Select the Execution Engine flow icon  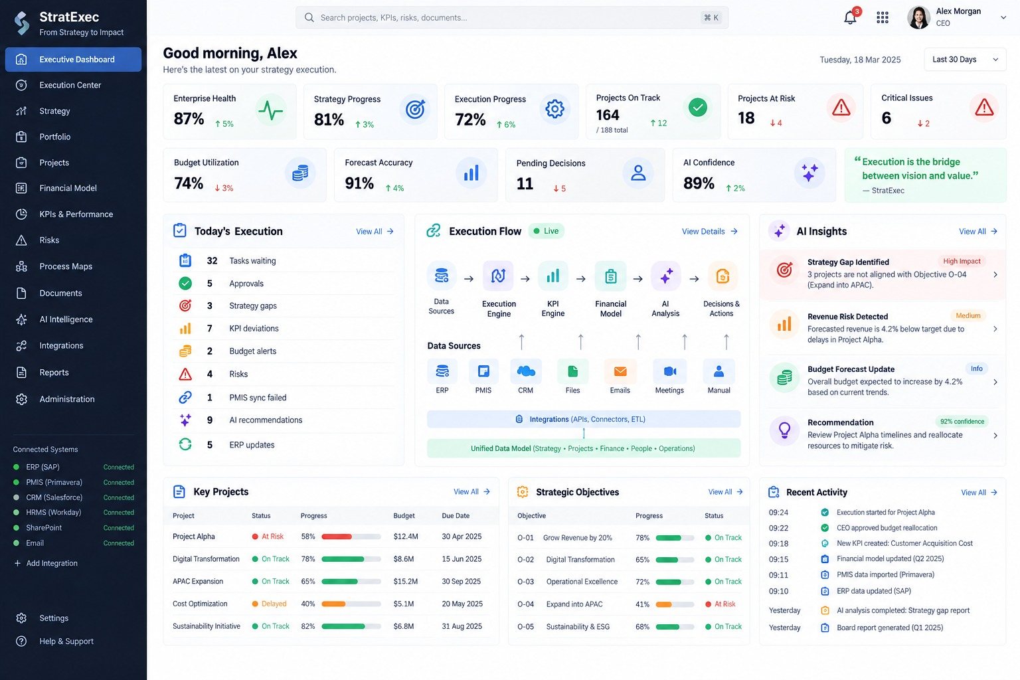tap(498, 276)
